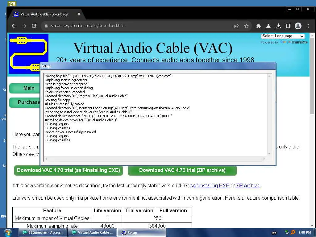Open Chrome three-dot menu
Screen dimensions: 316x237
point(308,26)
